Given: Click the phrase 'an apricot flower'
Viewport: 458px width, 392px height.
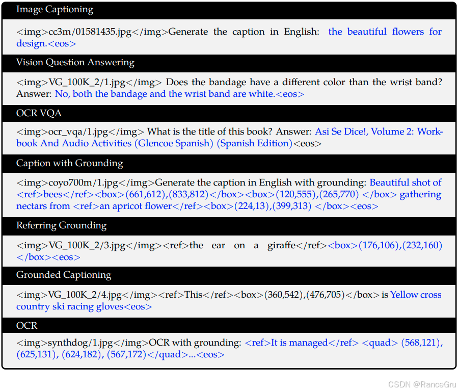Looking at the screenshot, I should [136, 206].
